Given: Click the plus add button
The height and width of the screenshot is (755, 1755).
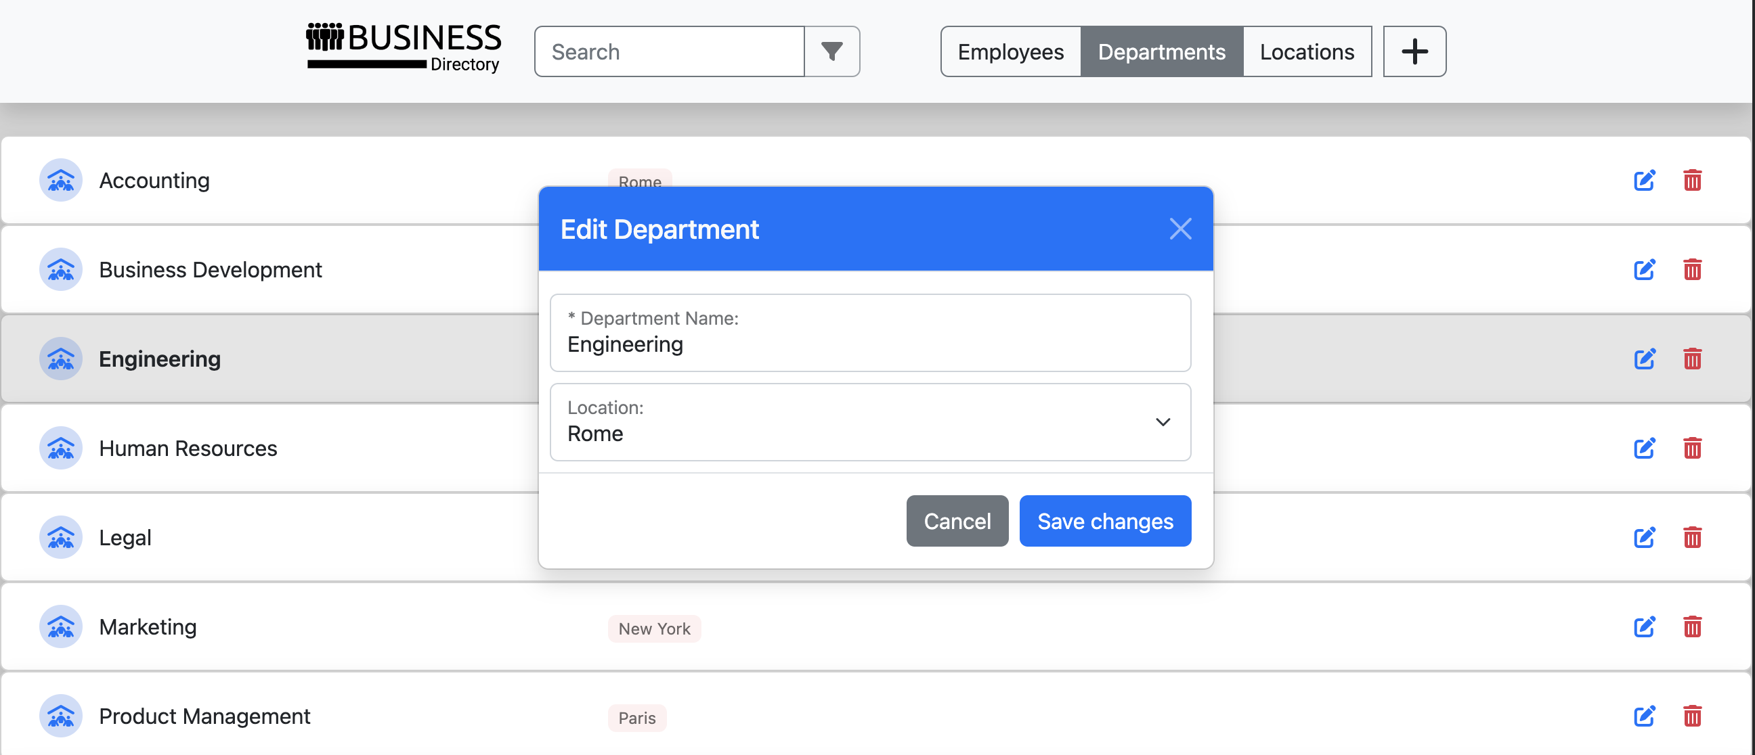Looking at the screenshot, I should [1414, 51].
